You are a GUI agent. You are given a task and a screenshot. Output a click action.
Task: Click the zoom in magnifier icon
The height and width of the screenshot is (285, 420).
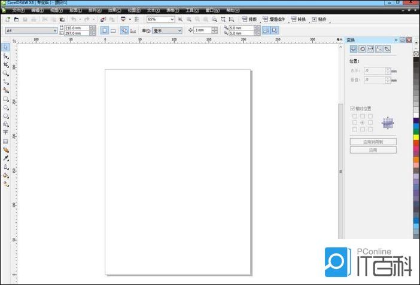coord(180,20)
